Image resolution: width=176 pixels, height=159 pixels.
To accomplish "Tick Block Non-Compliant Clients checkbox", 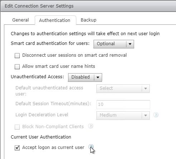I will [x=17, y=127].
